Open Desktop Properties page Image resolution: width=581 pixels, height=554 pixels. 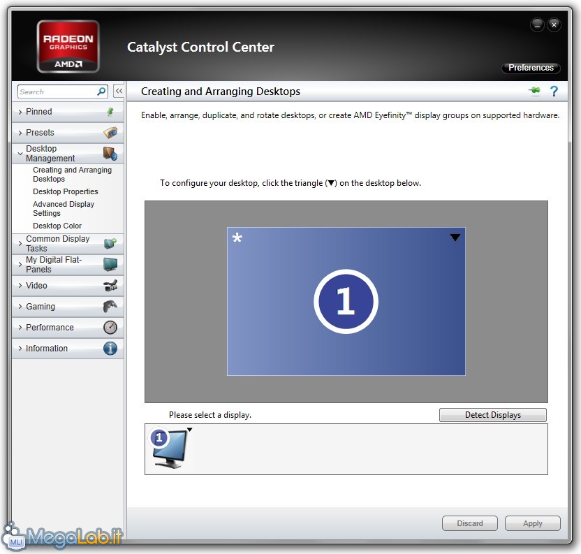(65, 191)
